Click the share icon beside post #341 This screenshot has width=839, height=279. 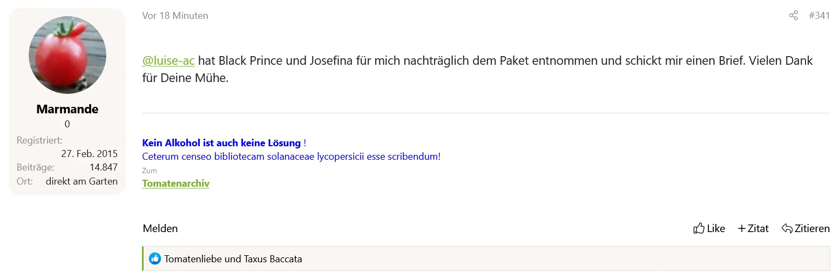[x=793, y=16]
